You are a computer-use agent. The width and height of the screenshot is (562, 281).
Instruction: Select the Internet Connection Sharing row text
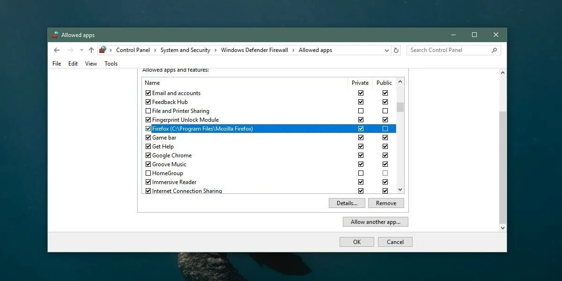pyautogui.click(x=187, y=191)
